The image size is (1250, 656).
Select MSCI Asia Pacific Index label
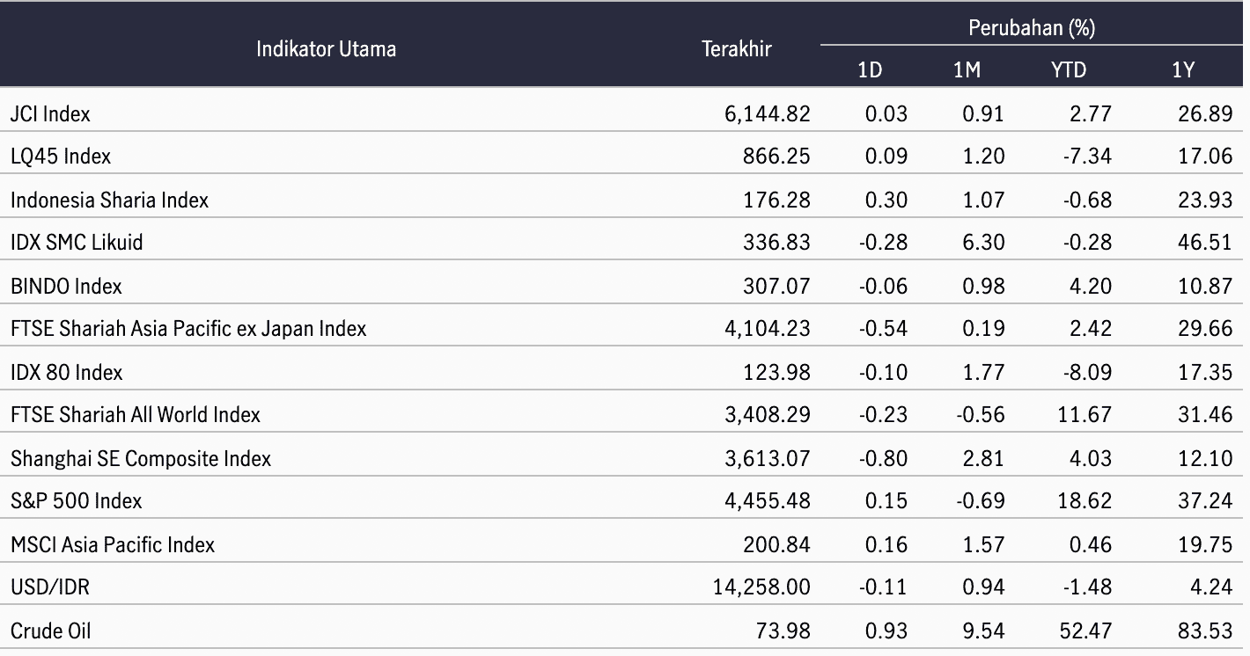click(113, 544)
